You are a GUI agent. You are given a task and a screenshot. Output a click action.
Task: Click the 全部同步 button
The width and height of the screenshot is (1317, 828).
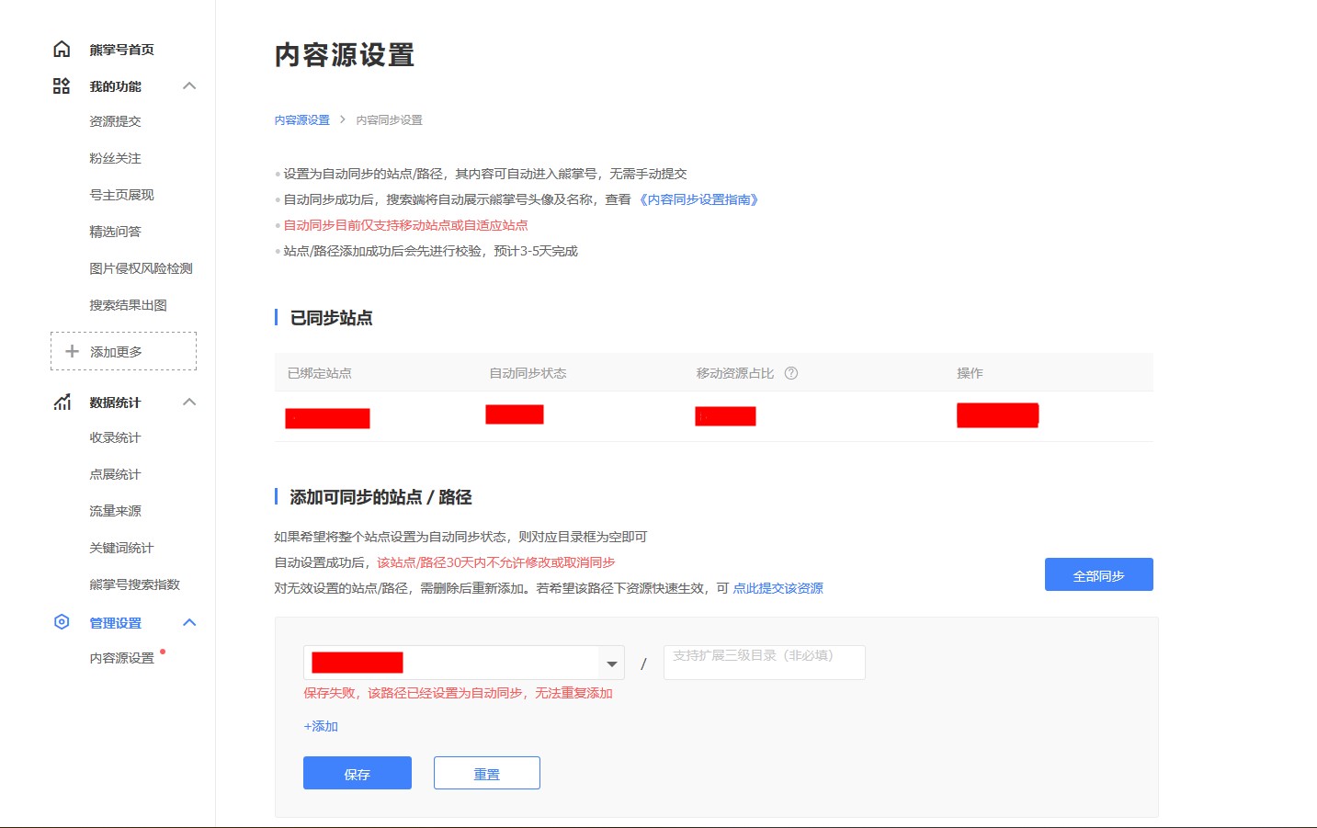coord(1098,574)
